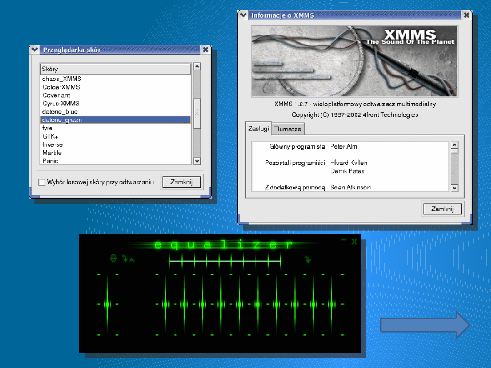491x368 pixels.
Task: Select the detone_blue skin in list
Action: pos(60,112)
